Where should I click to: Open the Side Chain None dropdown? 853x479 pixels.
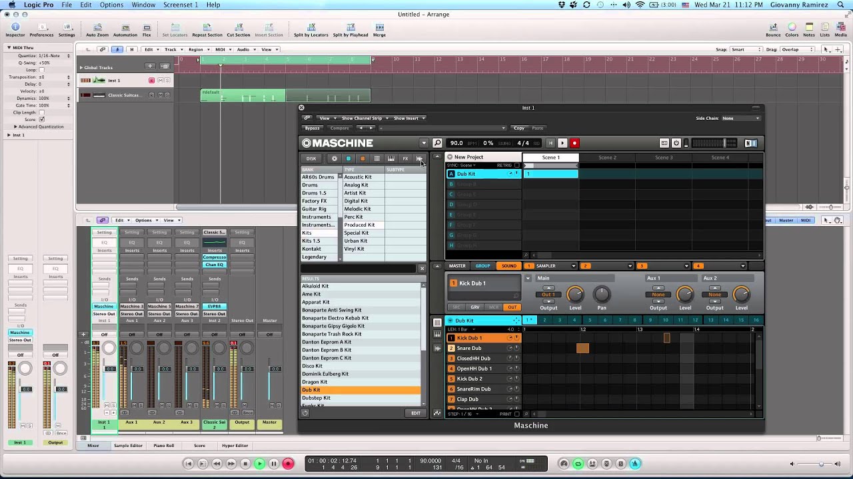(x=741, y=118)
